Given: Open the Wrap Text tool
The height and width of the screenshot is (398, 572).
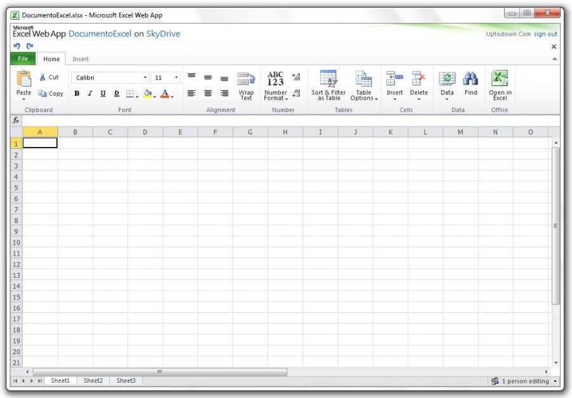Looking at the screenshot, I should pyautogui.click(x=246, y=89).
